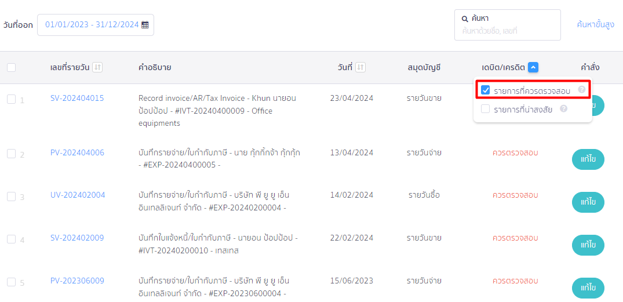Click the คำอธิบาย column header
Screen dimensions: 623x302
tap(155, 68)
